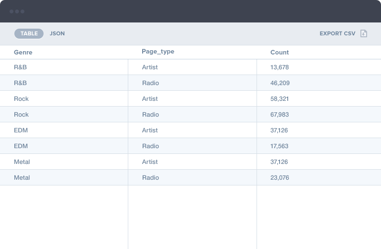Select the Radio page type in the EDM row
This screenshot has height=249, width=381.
pyautogui.click(x=150, y=146)
